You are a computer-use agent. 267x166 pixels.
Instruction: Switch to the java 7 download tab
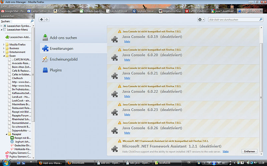coord(224,11)
